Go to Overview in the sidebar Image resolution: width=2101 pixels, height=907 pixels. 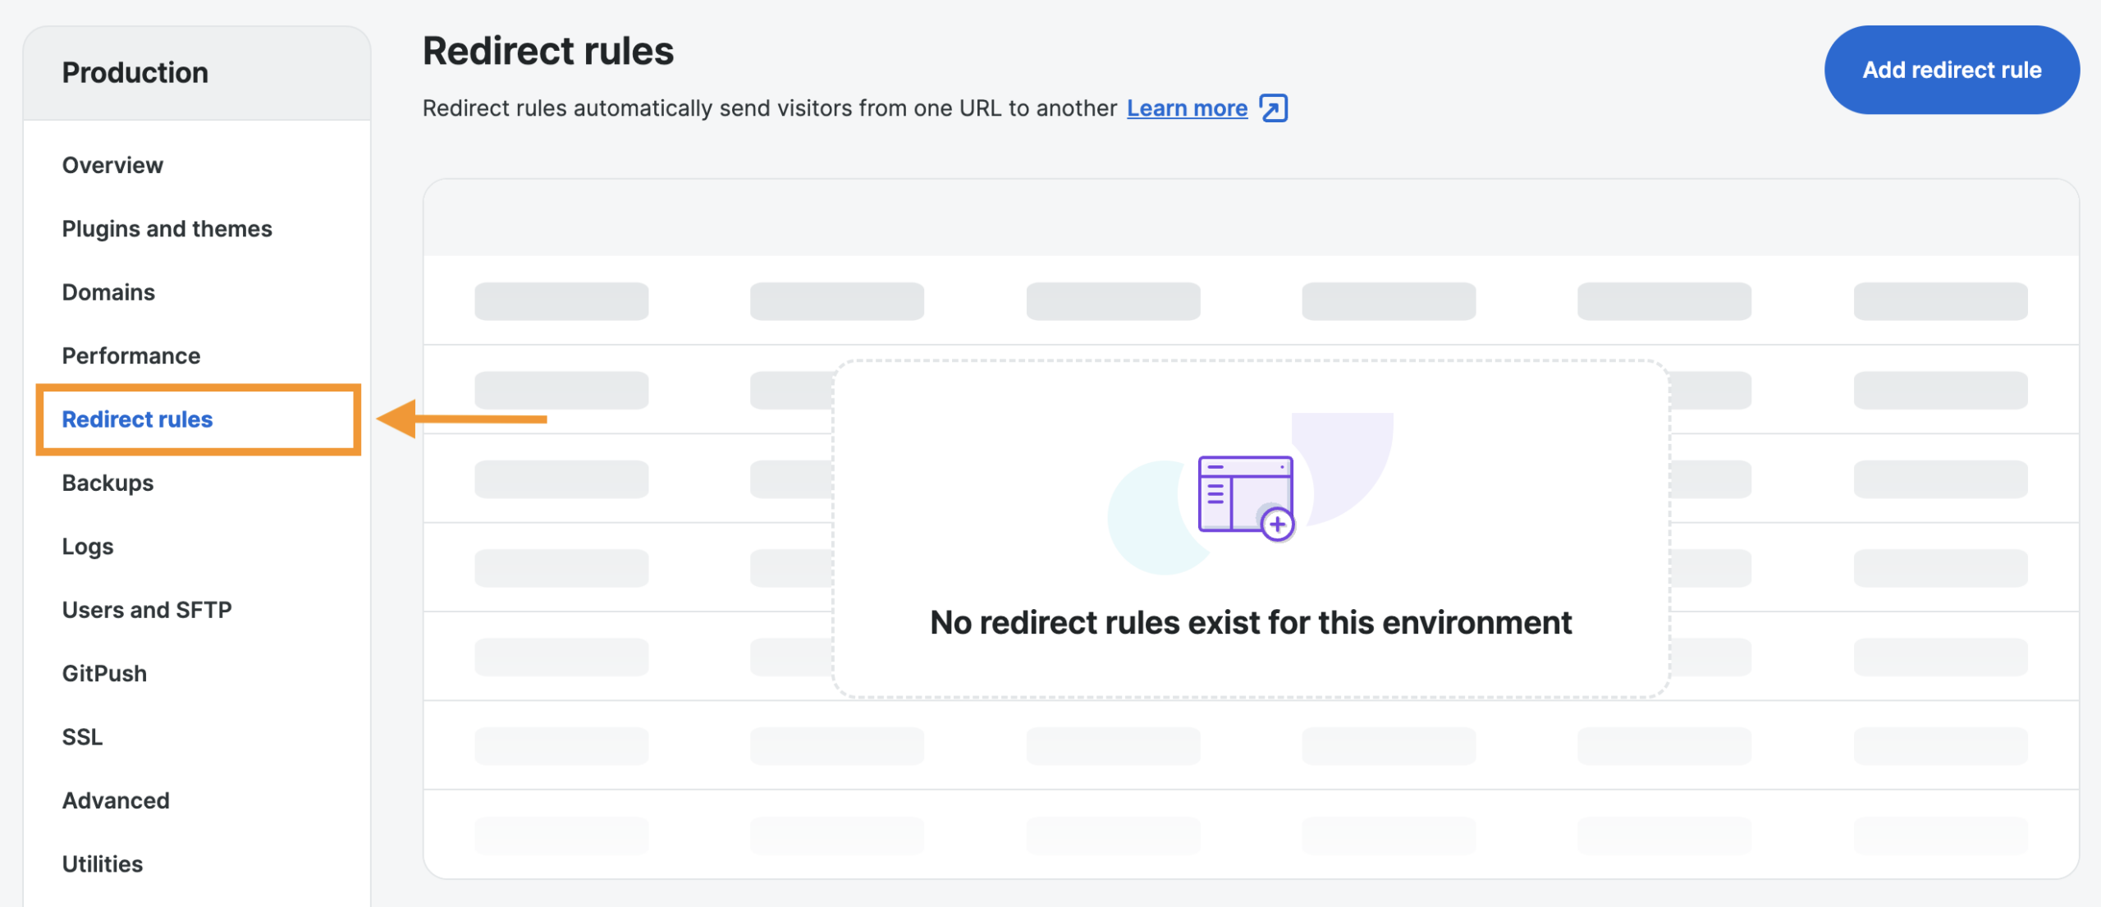112,165
